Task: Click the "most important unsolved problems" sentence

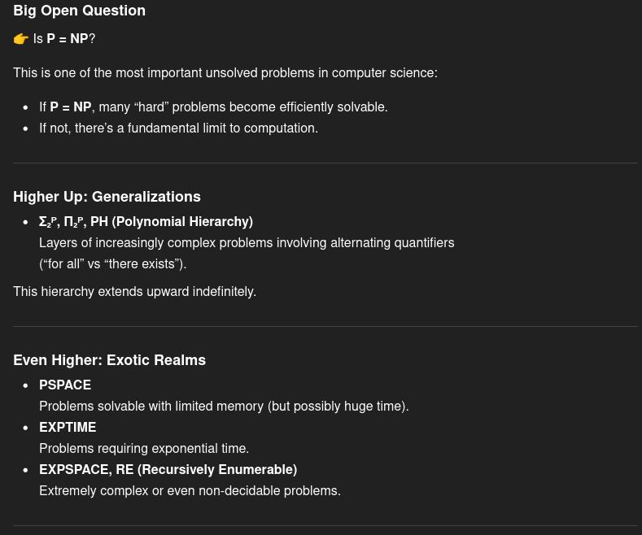Action: point(225,73)
